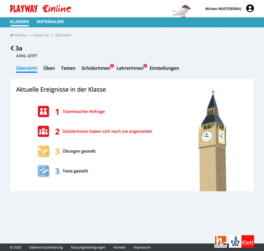Image resolution: width=264 pixels, height=251 pixels.
Task: Click the class name 3a heading
Action: pos(19,48)
